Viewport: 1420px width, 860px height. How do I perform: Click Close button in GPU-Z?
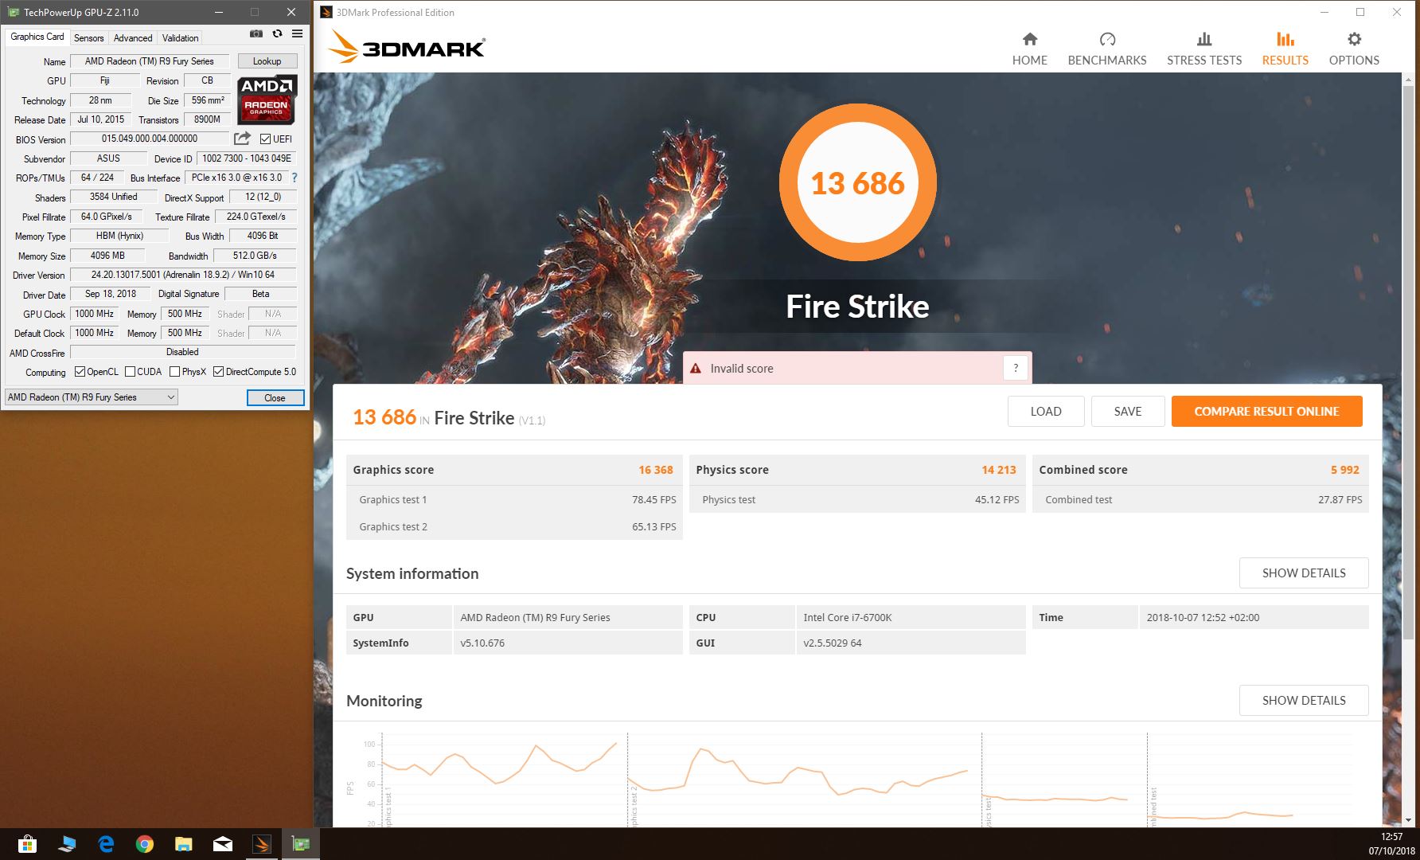275,398
